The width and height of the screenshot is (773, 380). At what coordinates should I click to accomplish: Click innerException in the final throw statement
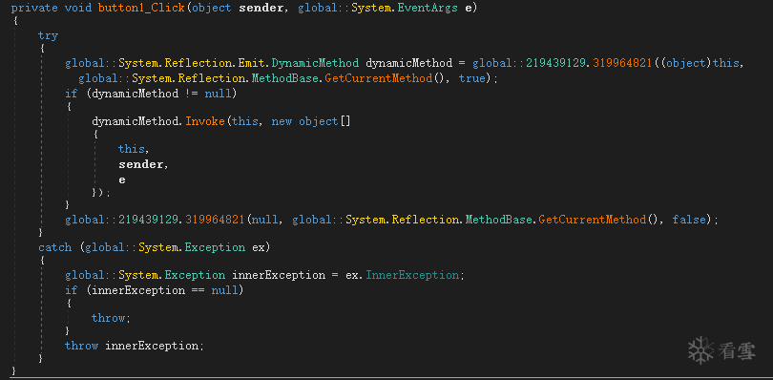(153, 346)
